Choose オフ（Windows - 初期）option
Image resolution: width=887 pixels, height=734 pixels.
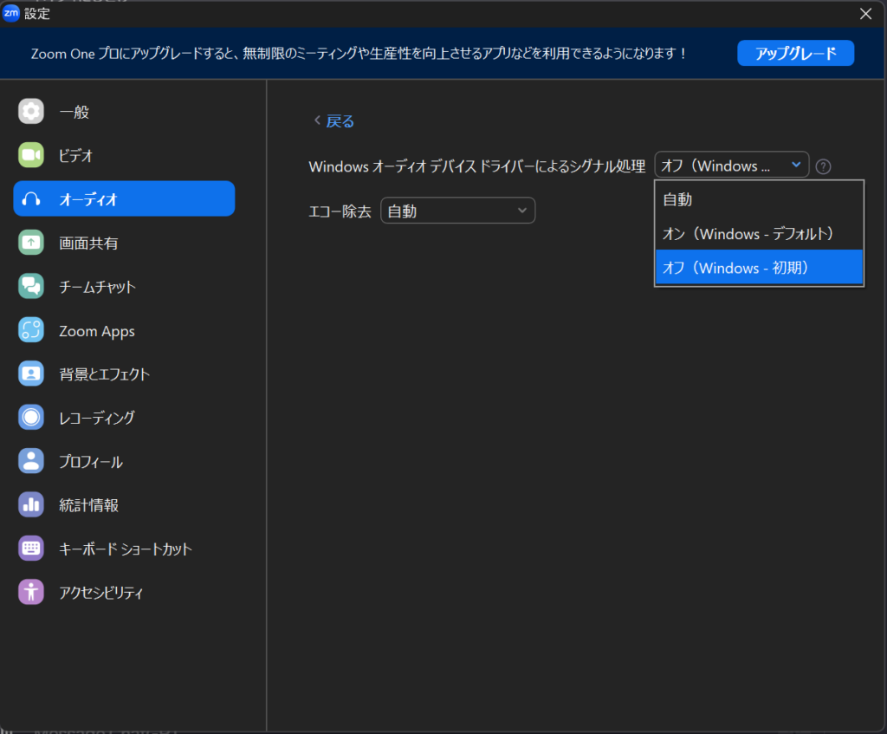759,267
